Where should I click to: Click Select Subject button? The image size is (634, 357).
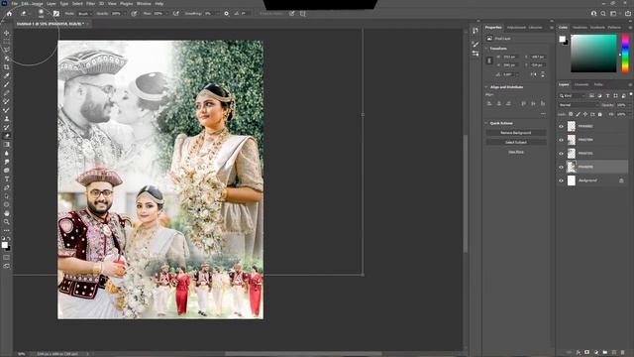pos(516,143)
